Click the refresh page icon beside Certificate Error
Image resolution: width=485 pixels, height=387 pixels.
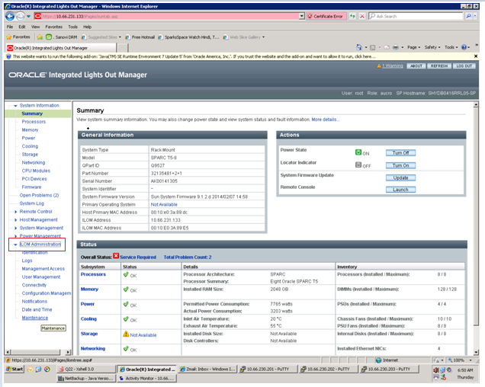(352, 17)
